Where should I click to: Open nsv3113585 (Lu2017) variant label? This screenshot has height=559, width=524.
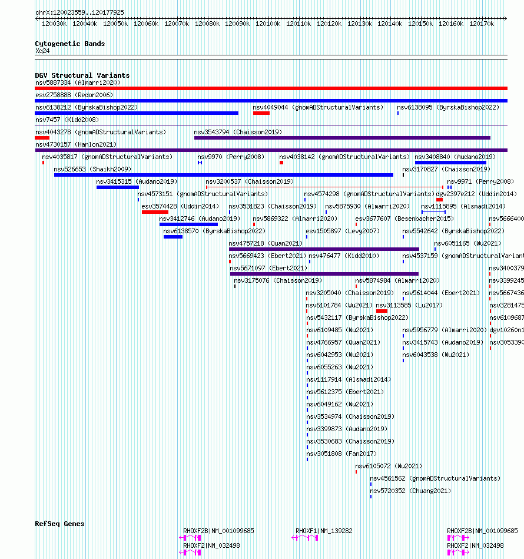pyautogui.click(x=409, y=306)
